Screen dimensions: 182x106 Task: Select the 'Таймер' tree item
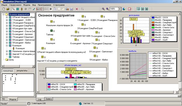[16, 57]
